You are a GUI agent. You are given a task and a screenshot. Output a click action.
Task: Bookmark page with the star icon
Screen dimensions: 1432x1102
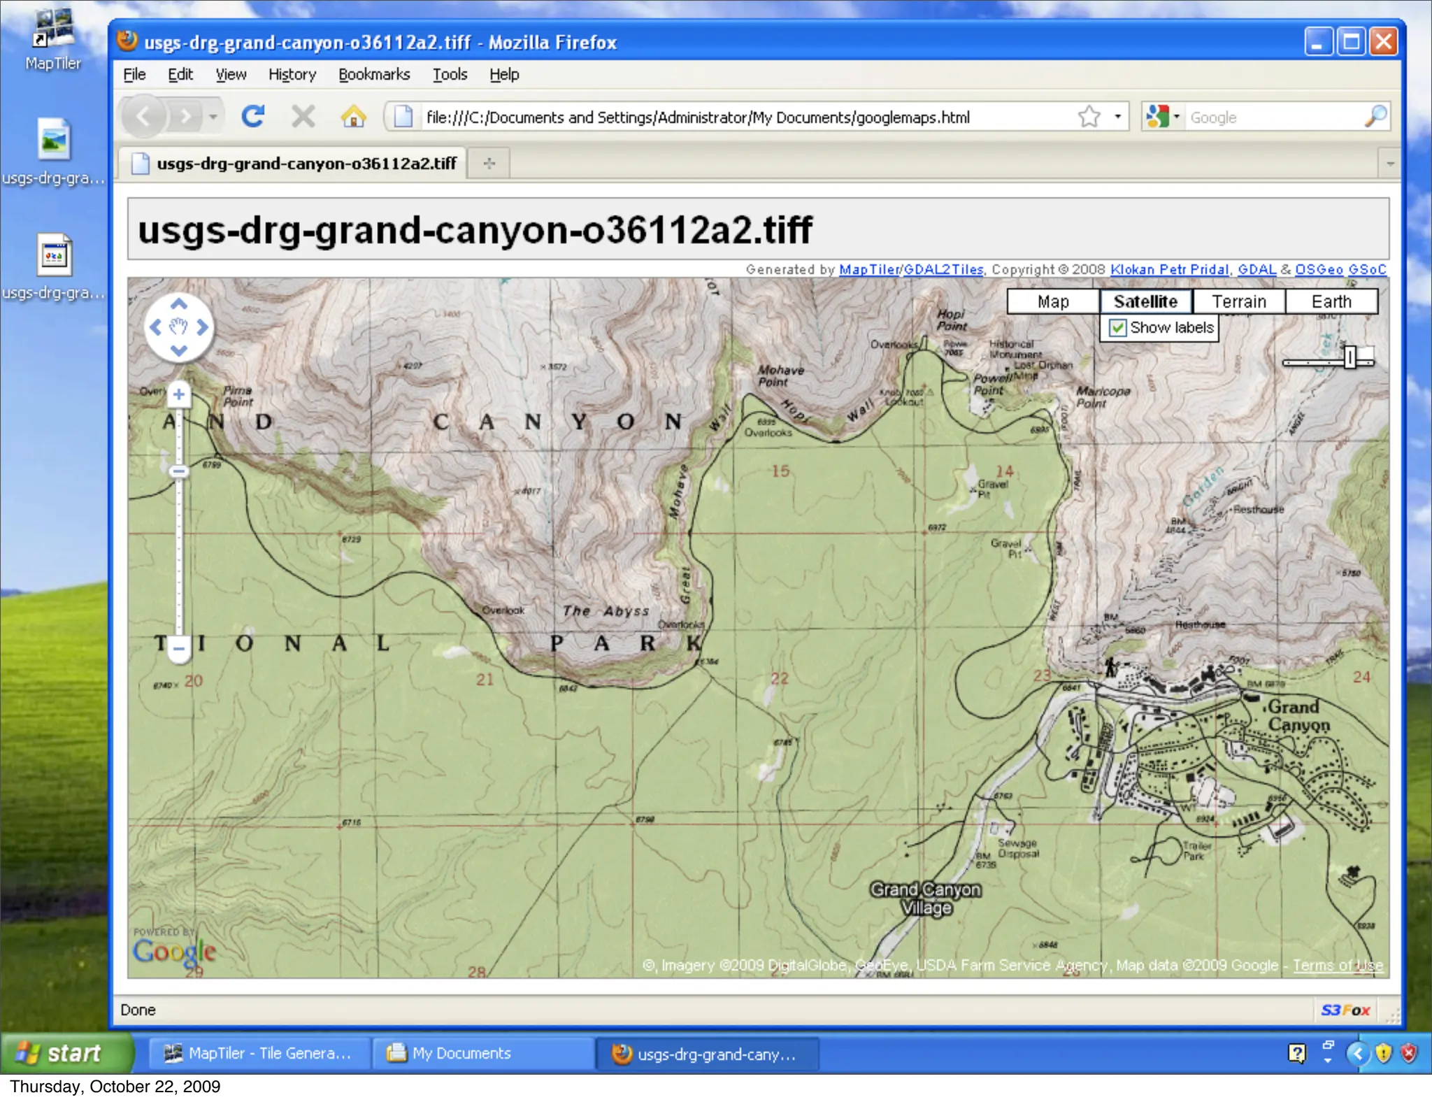(x=1089, y=117)
